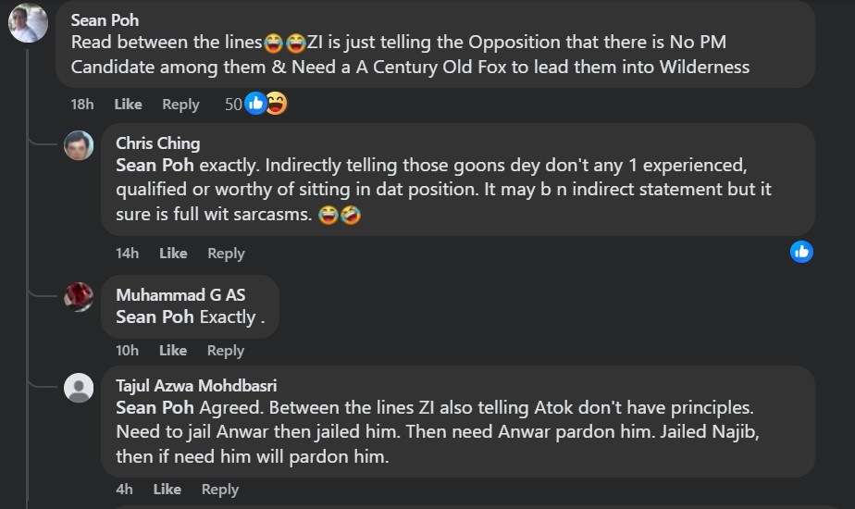Click Chris Ching's avatar icon

(79, 146)
